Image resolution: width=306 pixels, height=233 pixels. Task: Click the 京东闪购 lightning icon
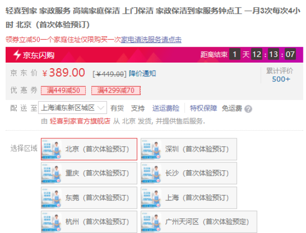pos(17,55)
